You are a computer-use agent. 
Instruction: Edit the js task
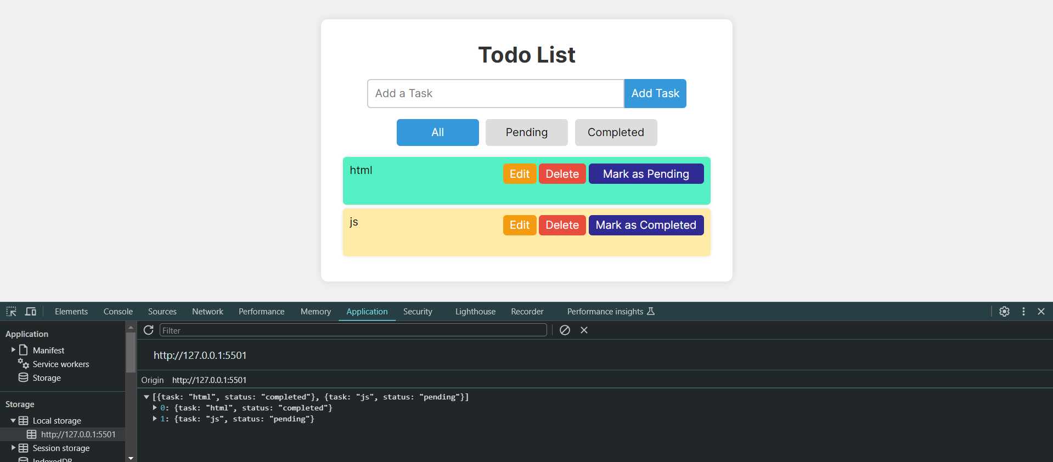(520, 225)
